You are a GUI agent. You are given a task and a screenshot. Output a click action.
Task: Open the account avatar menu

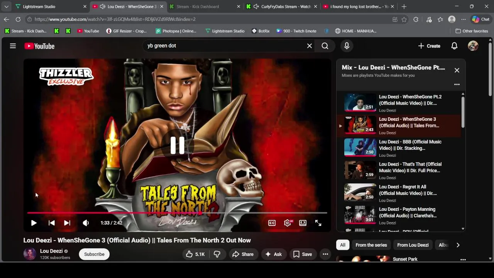point(473,46)
